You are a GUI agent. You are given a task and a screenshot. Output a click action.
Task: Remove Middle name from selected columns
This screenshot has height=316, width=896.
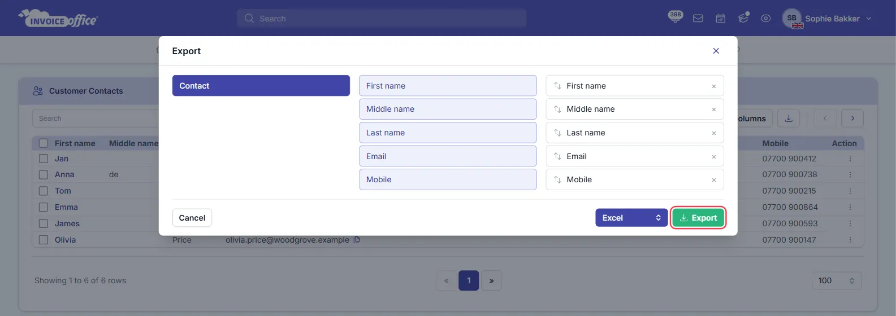coord(713,109)
